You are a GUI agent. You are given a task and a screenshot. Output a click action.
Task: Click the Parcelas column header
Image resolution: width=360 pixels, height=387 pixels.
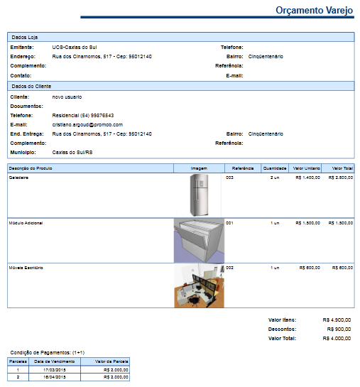[18, 361]
